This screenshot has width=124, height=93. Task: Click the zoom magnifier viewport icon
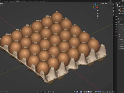pos(98,11)
